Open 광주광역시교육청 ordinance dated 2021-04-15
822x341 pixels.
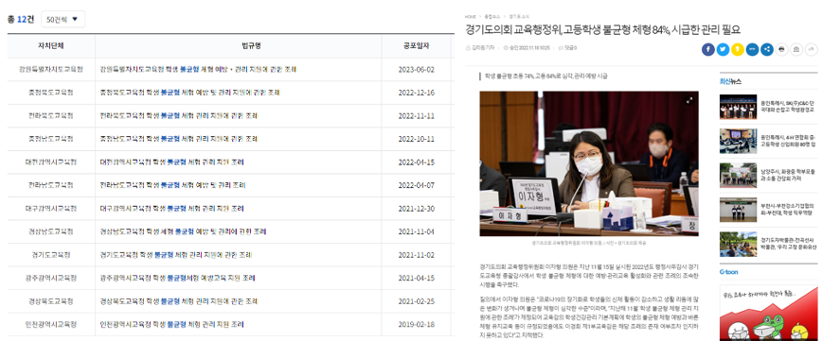pos(177,278)
